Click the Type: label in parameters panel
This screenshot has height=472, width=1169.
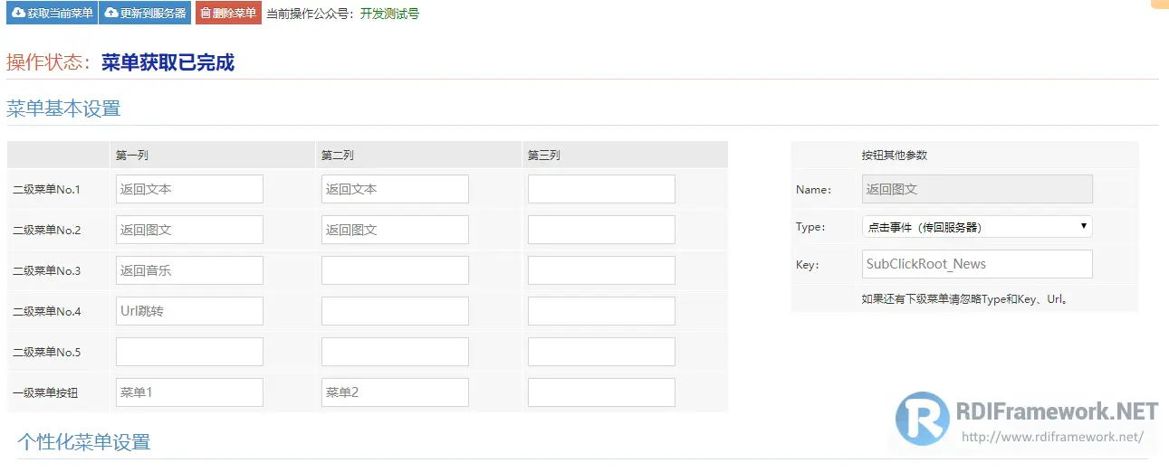point(810,227)
